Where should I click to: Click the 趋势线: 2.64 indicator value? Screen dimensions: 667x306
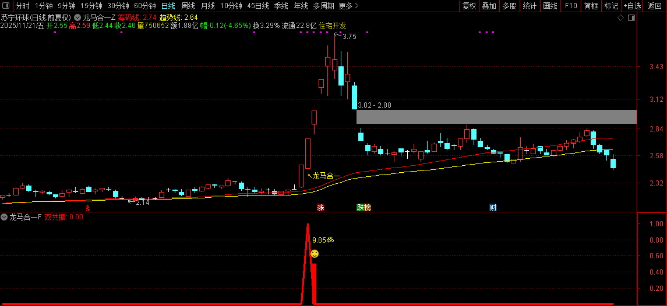tap(179, 18)
